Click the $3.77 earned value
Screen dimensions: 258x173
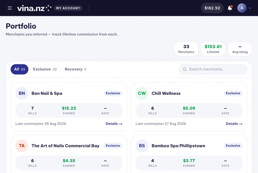[189, 161]
